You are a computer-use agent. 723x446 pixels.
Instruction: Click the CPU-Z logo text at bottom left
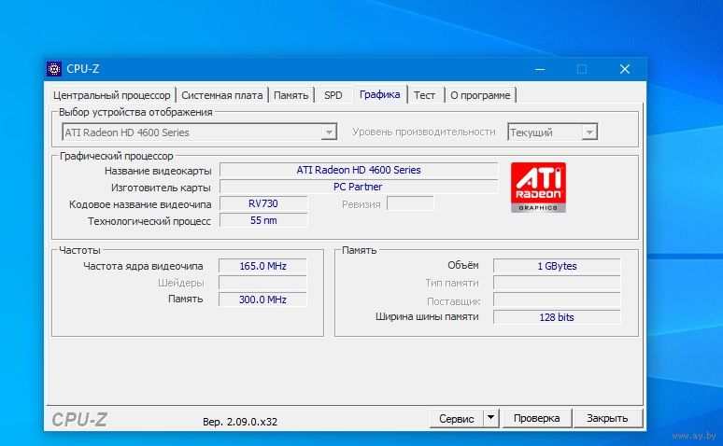tap(78, 420)
